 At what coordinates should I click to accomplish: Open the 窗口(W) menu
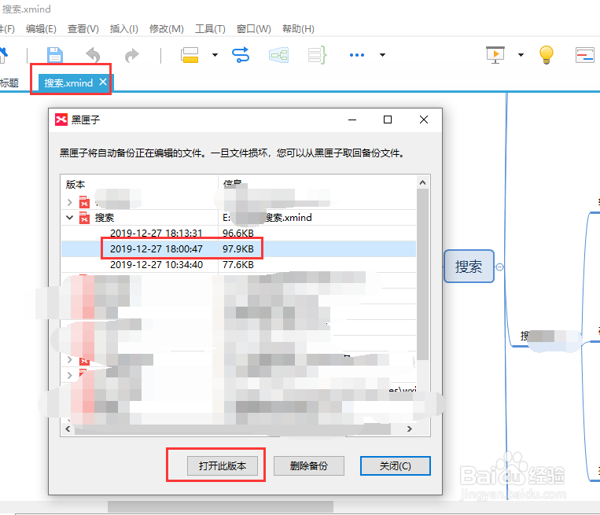[x=254, y=29]
